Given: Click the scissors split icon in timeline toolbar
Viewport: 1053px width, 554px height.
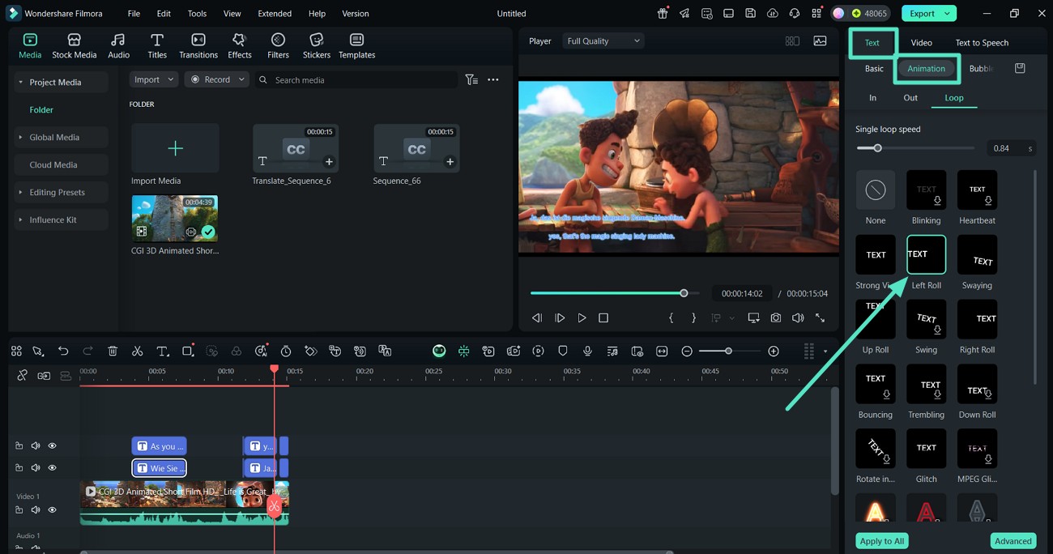Looking at the screenshot, I should 137,351.
